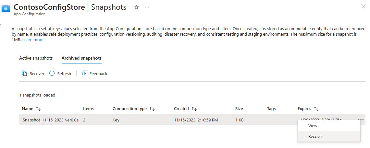This screenshot has height=148, width=370.
Task: Select the Archived snapshots tab
Action: [x=81, y=58]
